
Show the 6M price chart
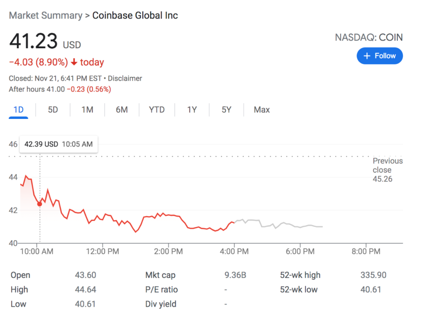122,110
